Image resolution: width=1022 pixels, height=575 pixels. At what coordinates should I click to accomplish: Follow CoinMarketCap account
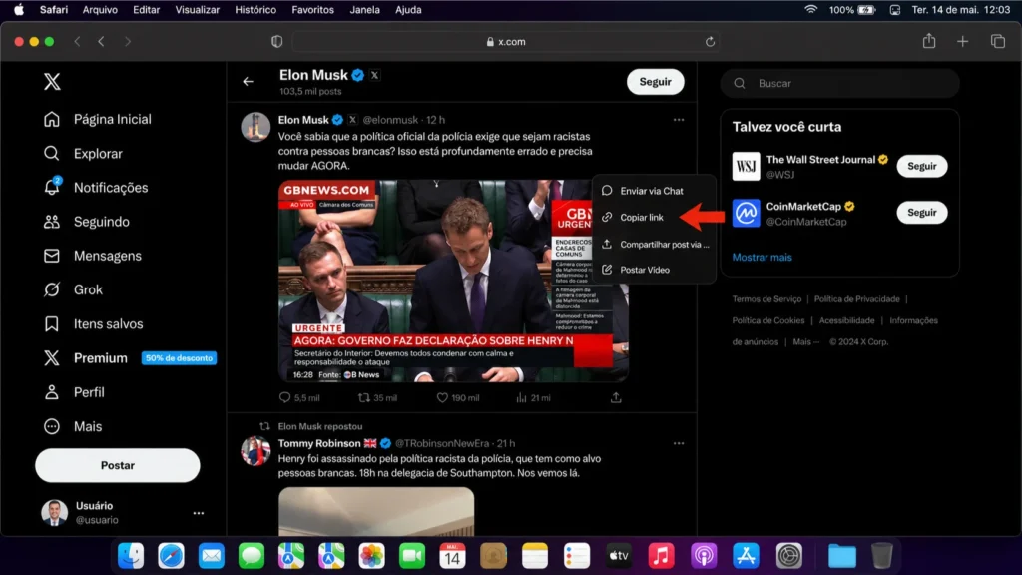pyautogui.click(x=921, y=213)
